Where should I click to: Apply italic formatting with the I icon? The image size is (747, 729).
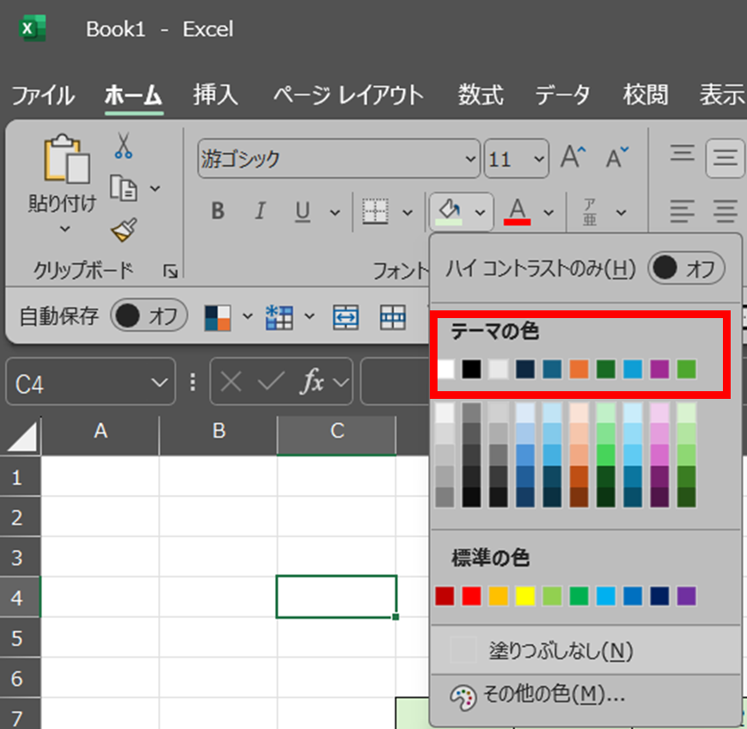pos(260,211)
